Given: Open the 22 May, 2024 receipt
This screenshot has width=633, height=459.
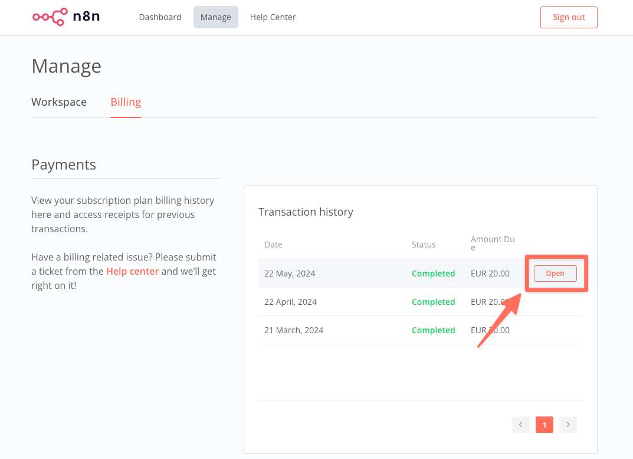Looking at the screenshot, I should (555, 274).
